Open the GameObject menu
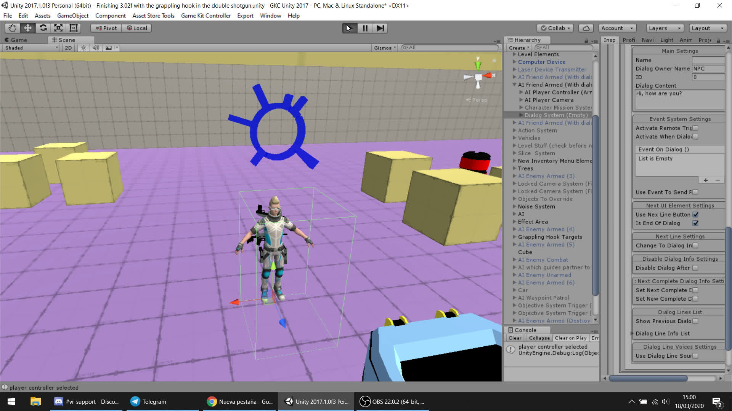This screenshot has height=411, width=732. (x=72, y=16)
